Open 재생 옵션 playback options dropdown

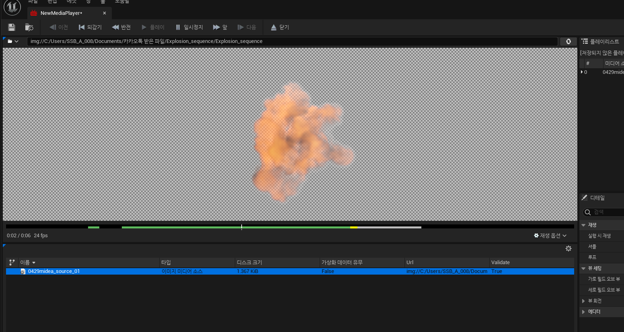click(x=550, y=236)
